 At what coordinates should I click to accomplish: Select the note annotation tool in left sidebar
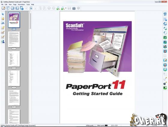[x=3, y=28]
